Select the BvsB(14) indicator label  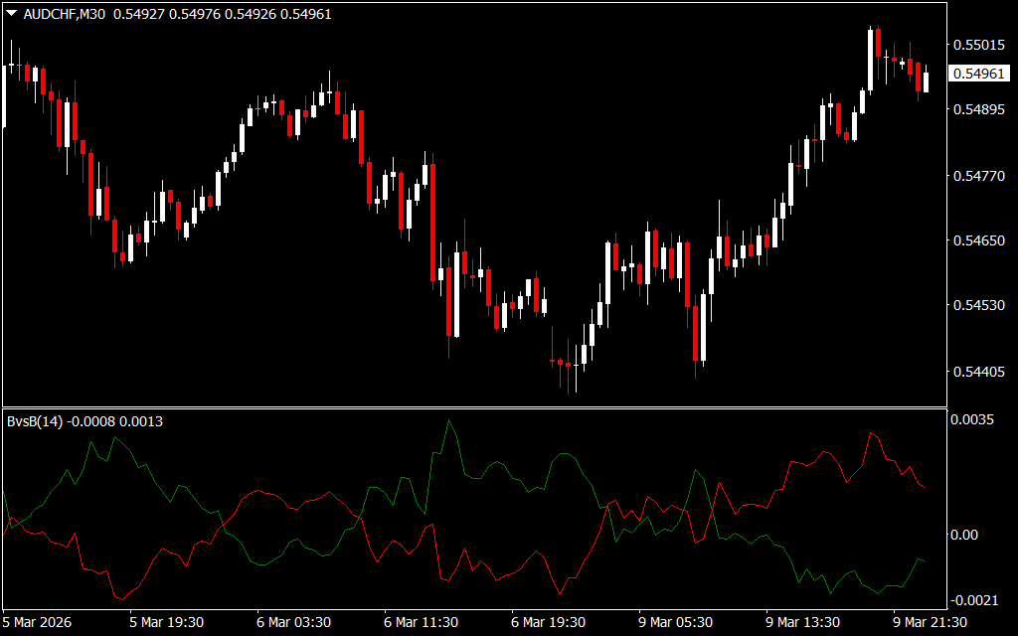[35, 421]
